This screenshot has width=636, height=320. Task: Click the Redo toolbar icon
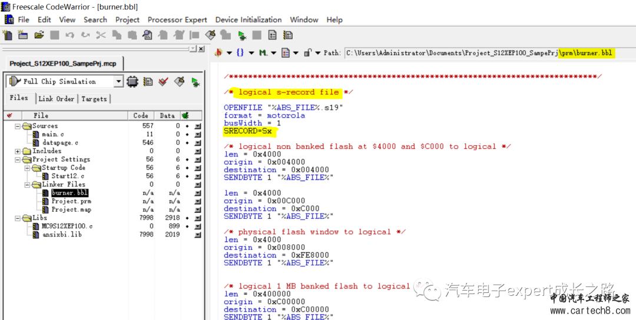click(85, 35)
